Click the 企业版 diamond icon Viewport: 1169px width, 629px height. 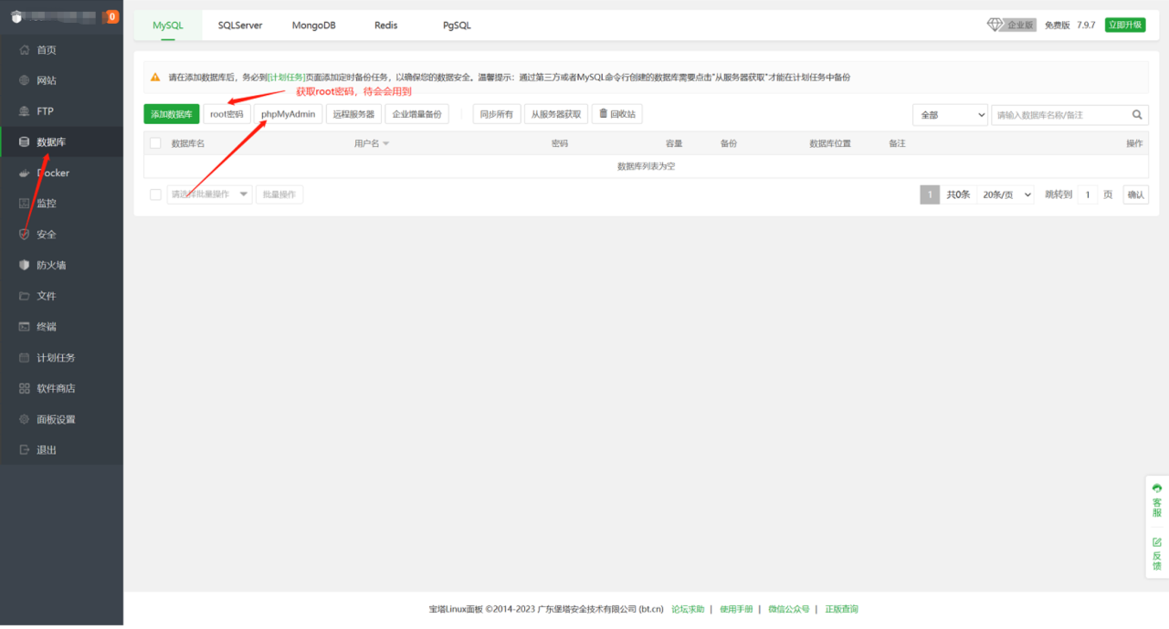pyautogui.click(x=995, y=25)
